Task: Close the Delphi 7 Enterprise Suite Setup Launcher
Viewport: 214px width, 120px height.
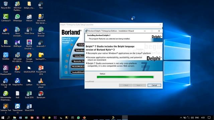Action: pos(160,25)
